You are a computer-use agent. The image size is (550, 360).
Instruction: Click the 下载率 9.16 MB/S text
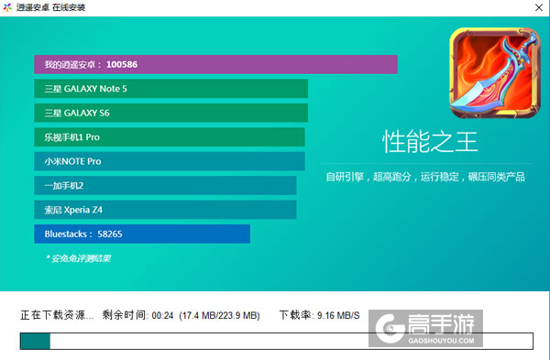319,315
